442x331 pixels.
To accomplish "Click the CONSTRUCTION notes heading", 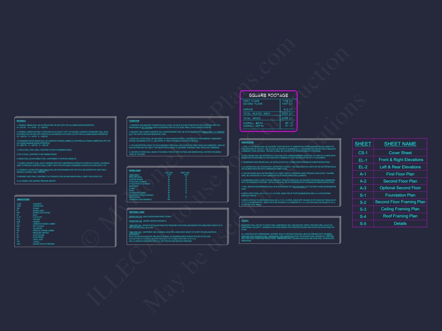I will pos(248,142).
